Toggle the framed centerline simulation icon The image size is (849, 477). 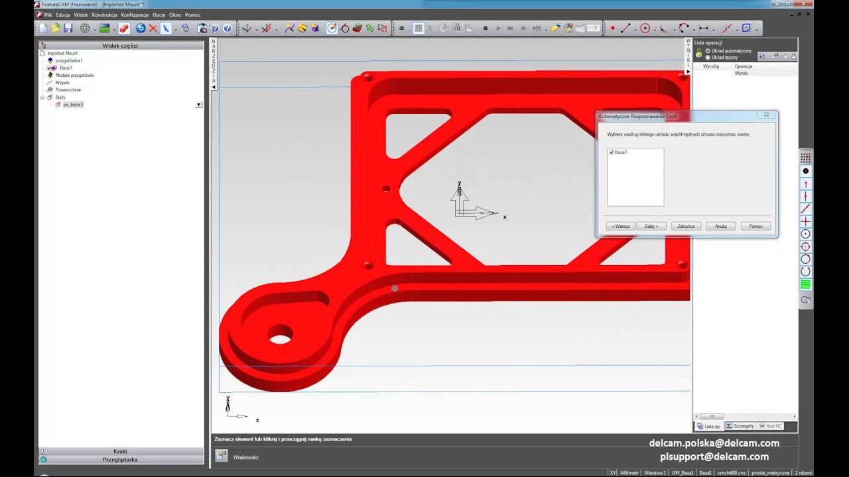(418, 28)
